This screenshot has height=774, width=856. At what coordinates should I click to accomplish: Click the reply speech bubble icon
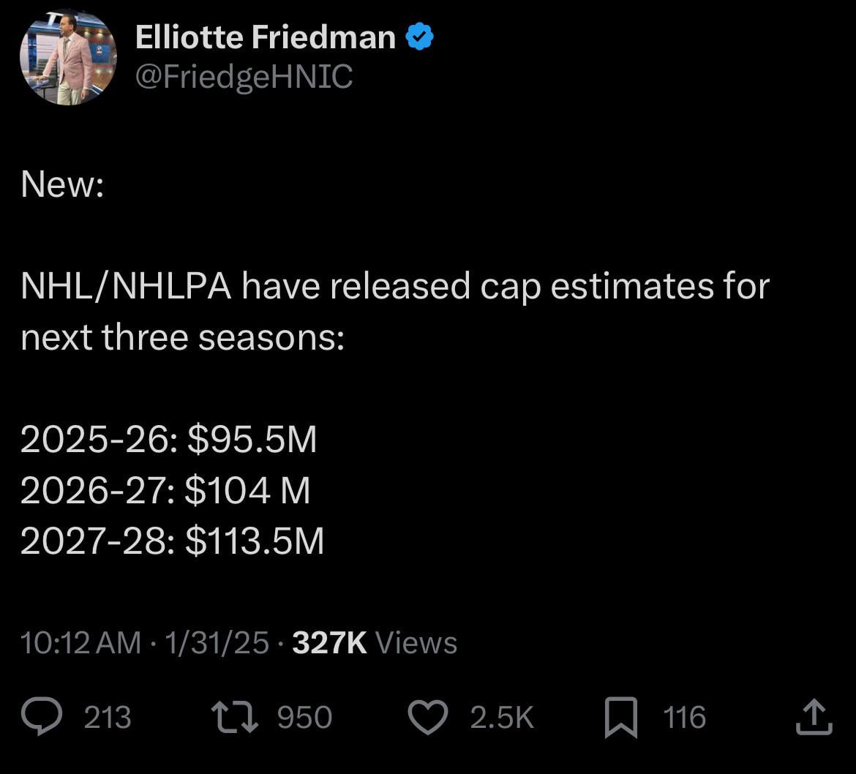tap(42, 717)
